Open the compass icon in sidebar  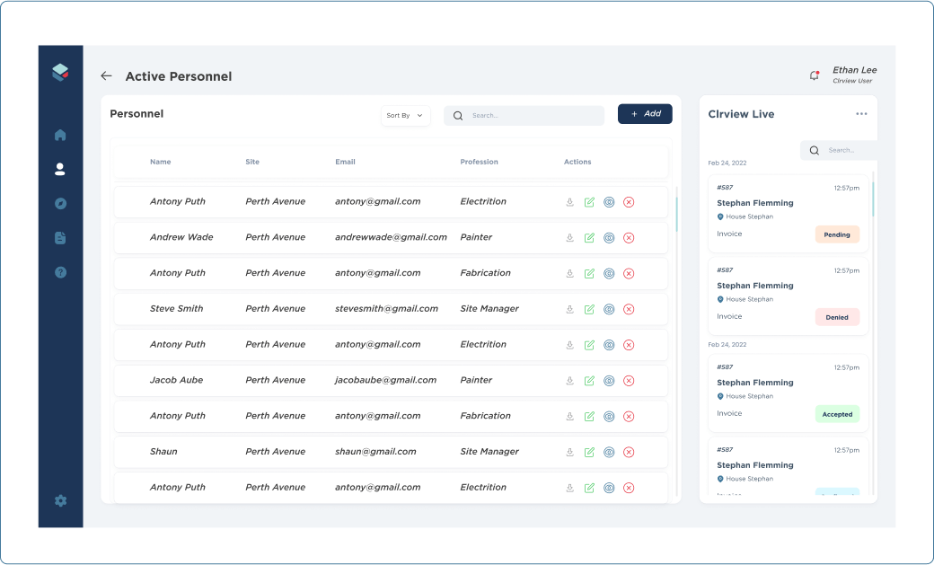pyautogui.click(x=60, y=204)
